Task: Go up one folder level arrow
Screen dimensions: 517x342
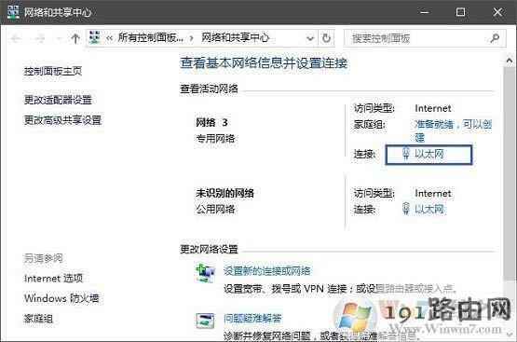Action: (75, 38)
